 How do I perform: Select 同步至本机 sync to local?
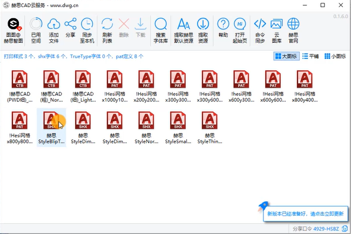pos(87,30)
